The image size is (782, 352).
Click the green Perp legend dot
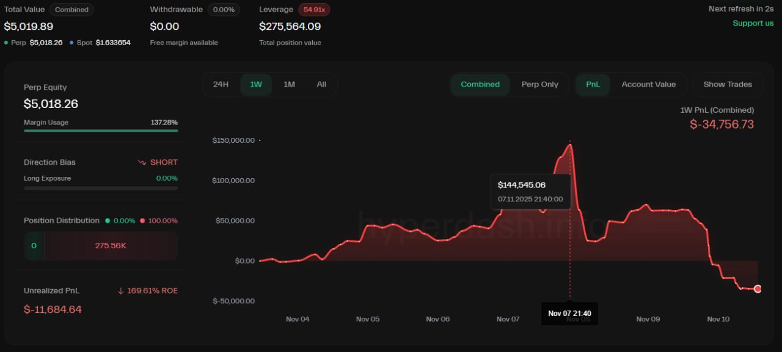pos(6,43)
